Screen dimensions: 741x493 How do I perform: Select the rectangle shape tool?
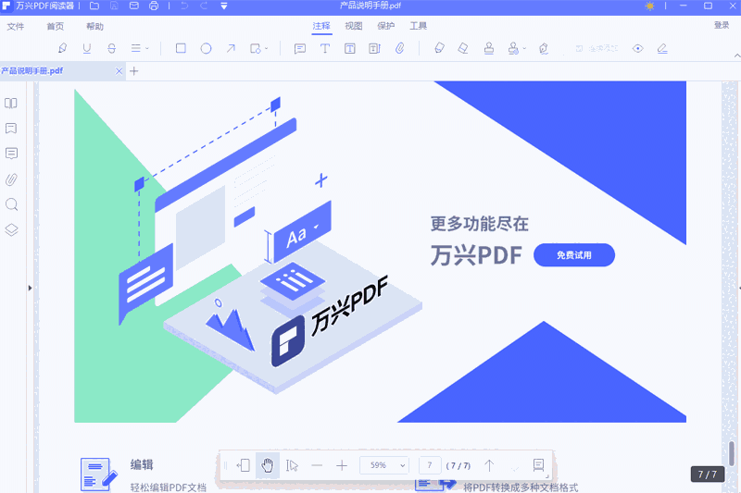click(181, 48)
